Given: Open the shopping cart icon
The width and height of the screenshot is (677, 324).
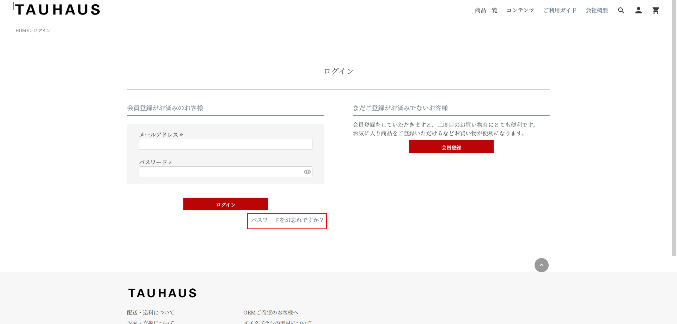Looking at the screenshot, I should [655, 11].
